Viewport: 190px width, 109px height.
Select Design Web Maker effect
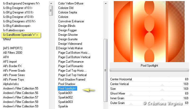pyautogui.click(x=70, y=48)
